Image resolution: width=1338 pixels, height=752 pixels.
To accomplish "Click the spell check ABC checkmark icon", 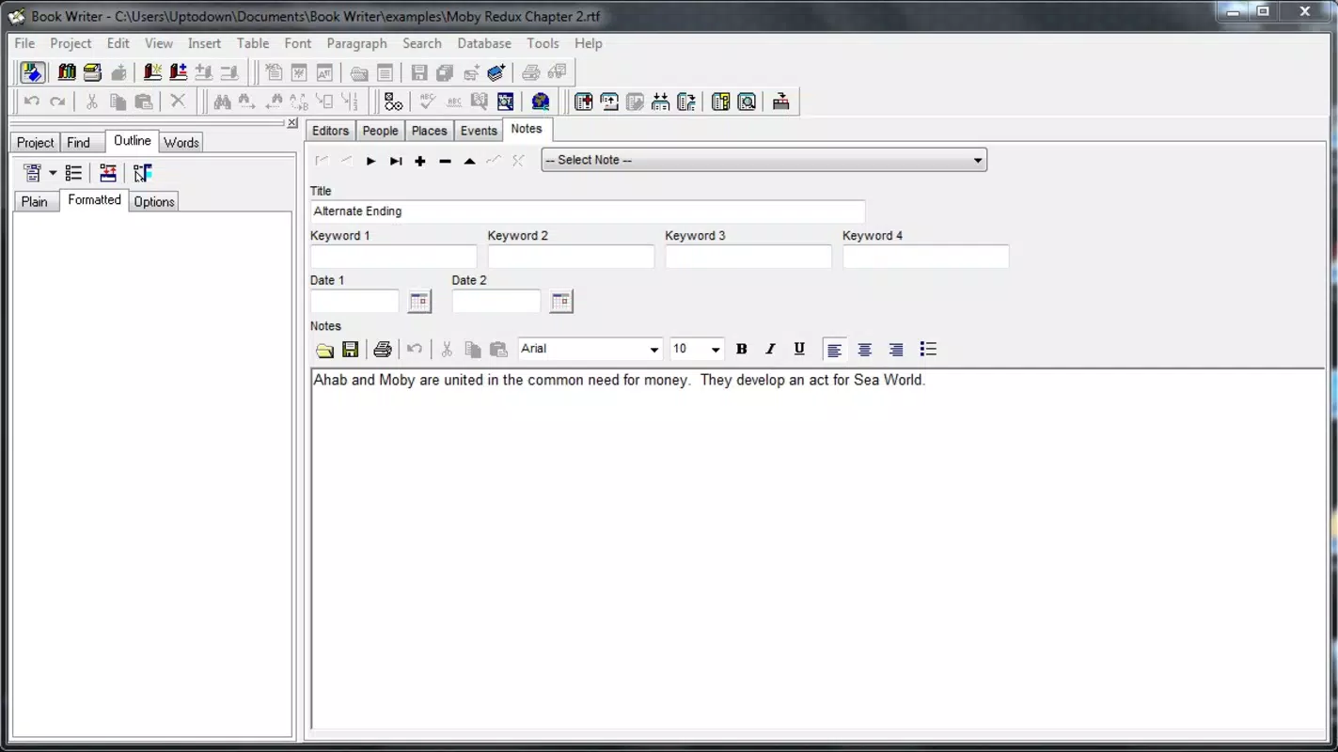I will [428, 102].
